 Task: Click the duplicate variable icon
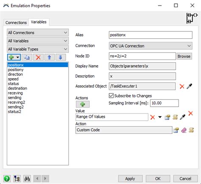(x=27, y=57)
